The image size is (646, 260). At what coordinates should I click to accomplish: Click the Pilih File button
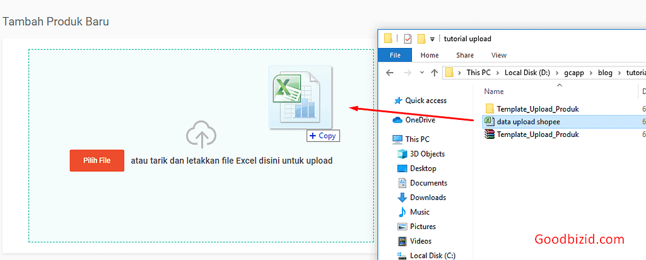97,160
